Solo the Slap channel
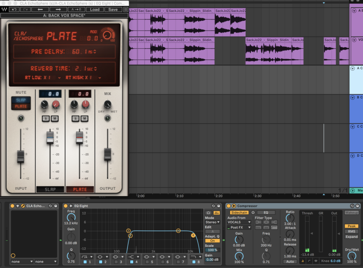The image size is (363, 268). (46, 118)
